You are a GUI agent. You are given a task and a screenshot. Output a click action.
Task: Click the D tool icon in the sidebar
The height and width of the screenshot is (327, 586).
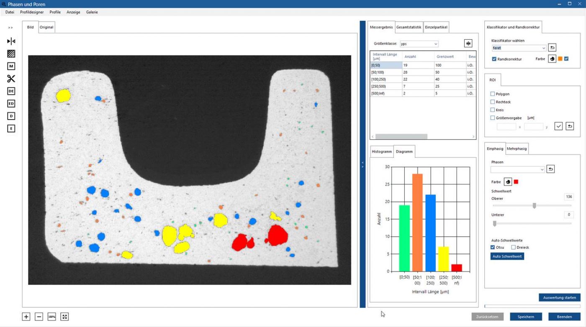tap(11, 116)
